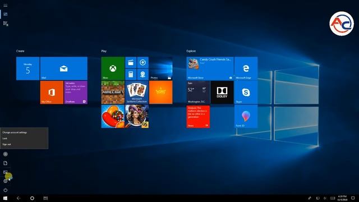Open the People icon in the tray
Viewport: 359px width, 202px height.
coord(310,198)
